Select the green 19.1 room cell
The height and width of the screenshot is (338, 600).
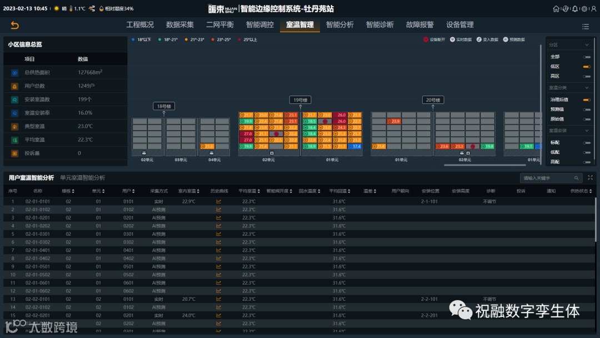click(527, 146)
